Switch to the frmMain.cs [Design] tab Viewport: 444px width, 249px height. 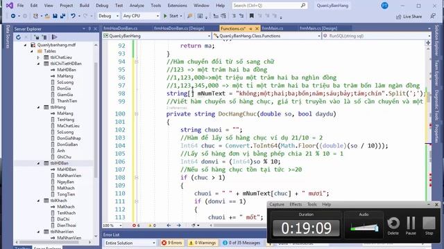click(x=318, y=28)
